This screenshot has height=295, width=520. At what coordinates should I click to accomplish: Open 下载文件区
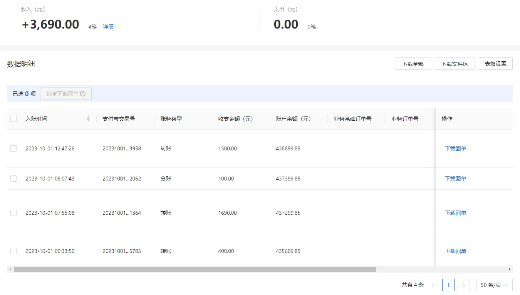click(455, 64)
